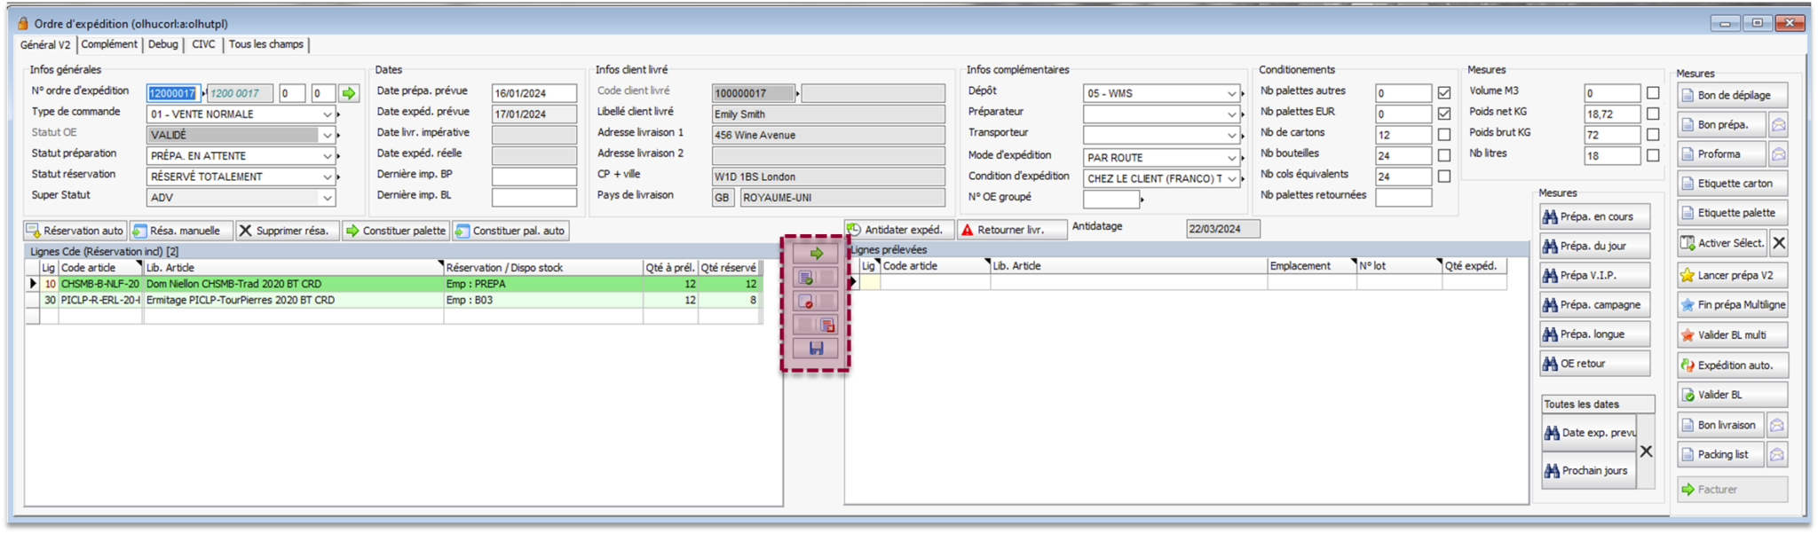Screen dimensions: 1818x534
Task: Click the Date prépa. prévue field
Action: 534,93
